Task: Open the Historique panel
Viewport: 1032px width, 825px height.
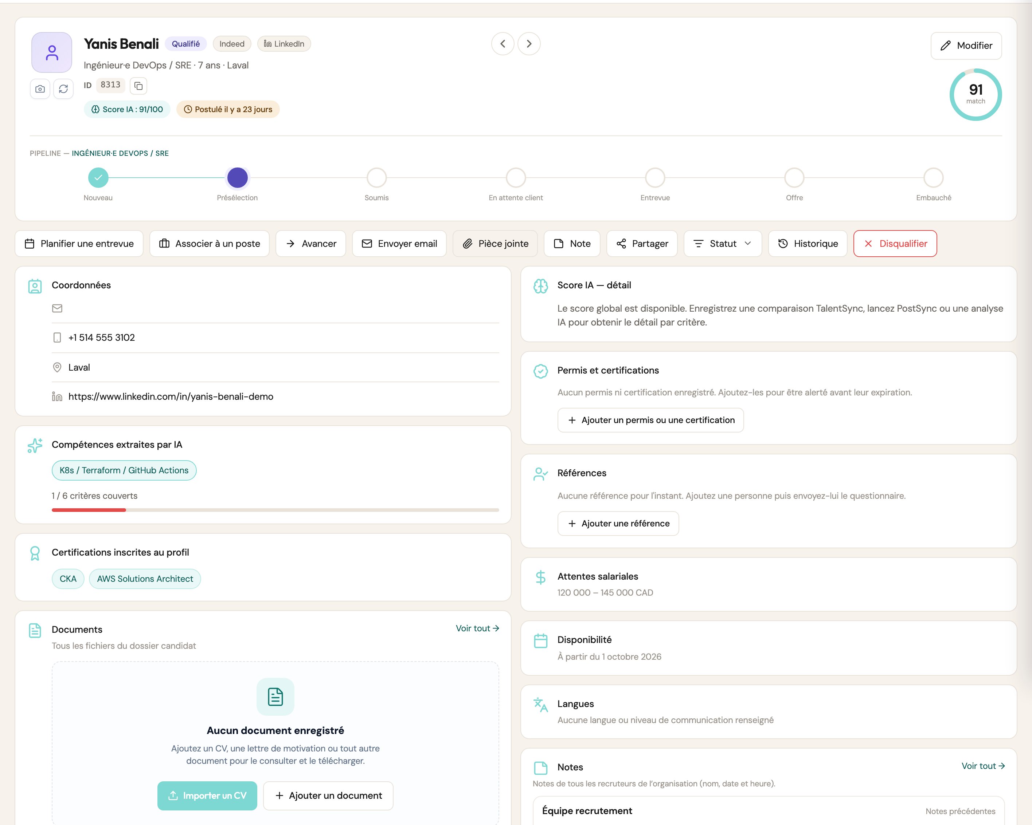Action: click(x=808, y=244)
